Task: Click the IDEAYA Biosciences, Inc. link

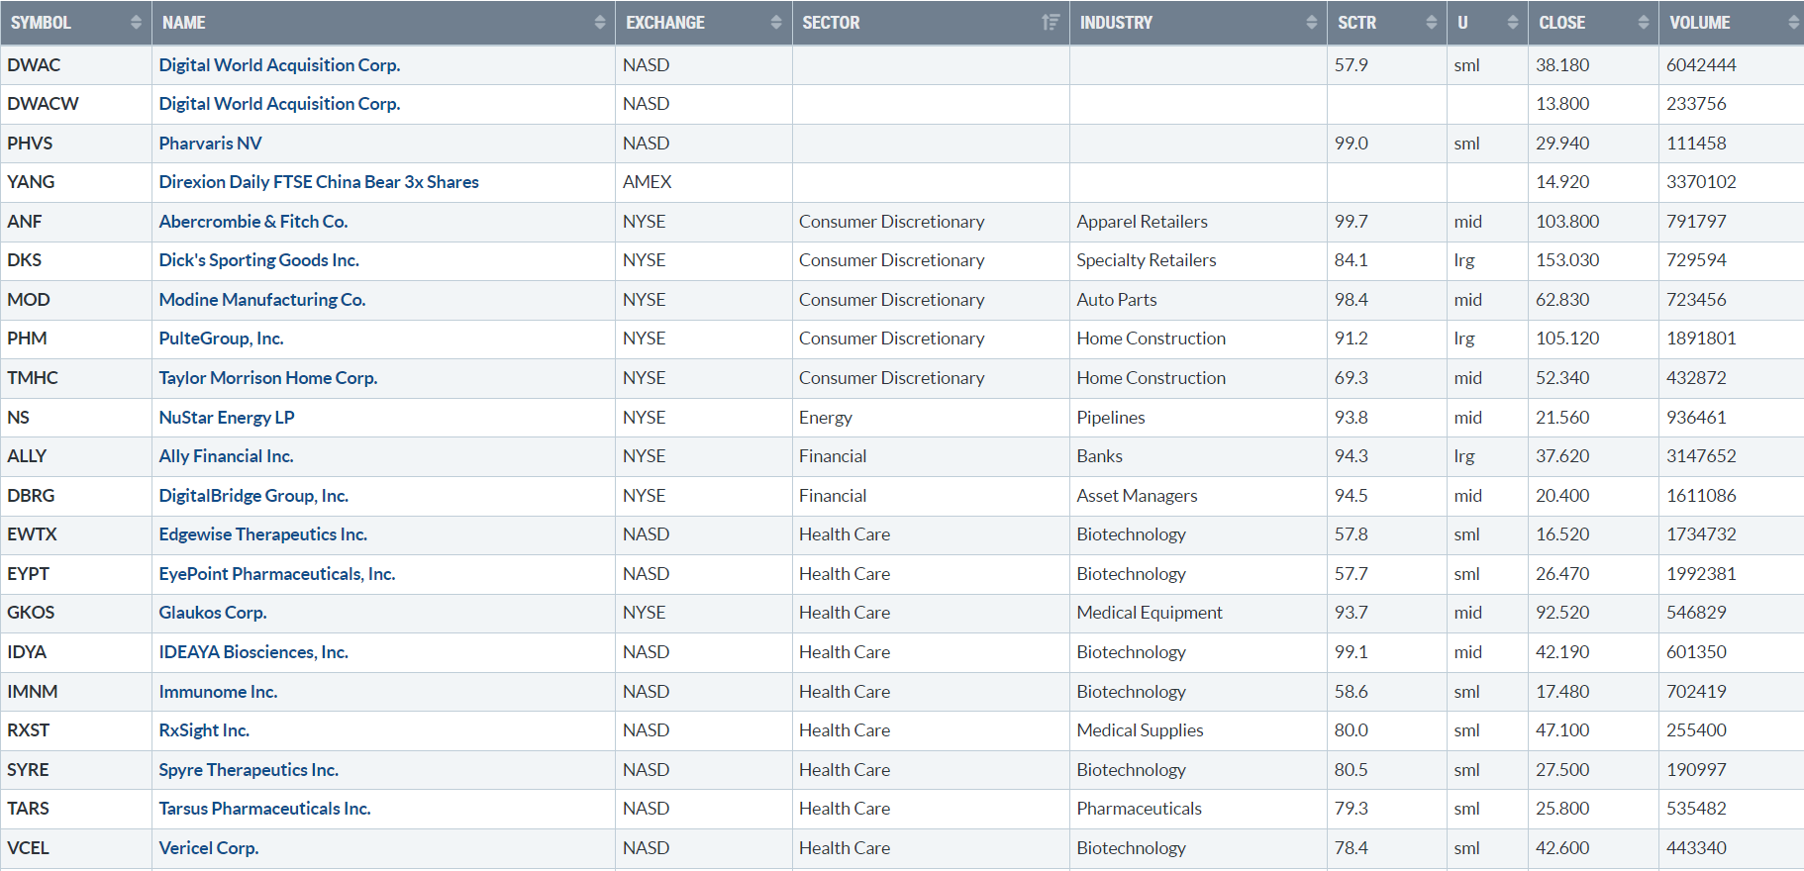Action: 253,652
